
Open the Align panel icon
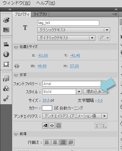[x=6, y=44]
